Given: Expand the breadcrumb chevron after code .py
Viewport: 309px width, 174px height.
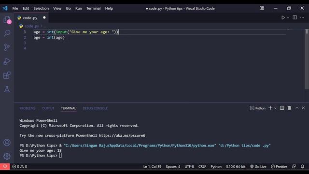Looking at the screenshot, I should tap(41, 26).
